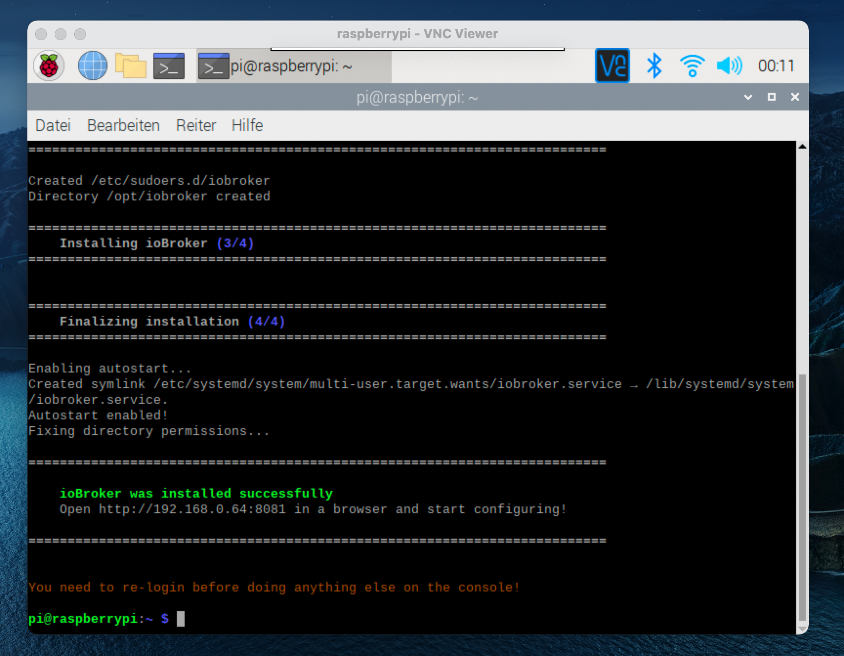
Task: Open the Reiter menu
Action: [x=196, y=126]
